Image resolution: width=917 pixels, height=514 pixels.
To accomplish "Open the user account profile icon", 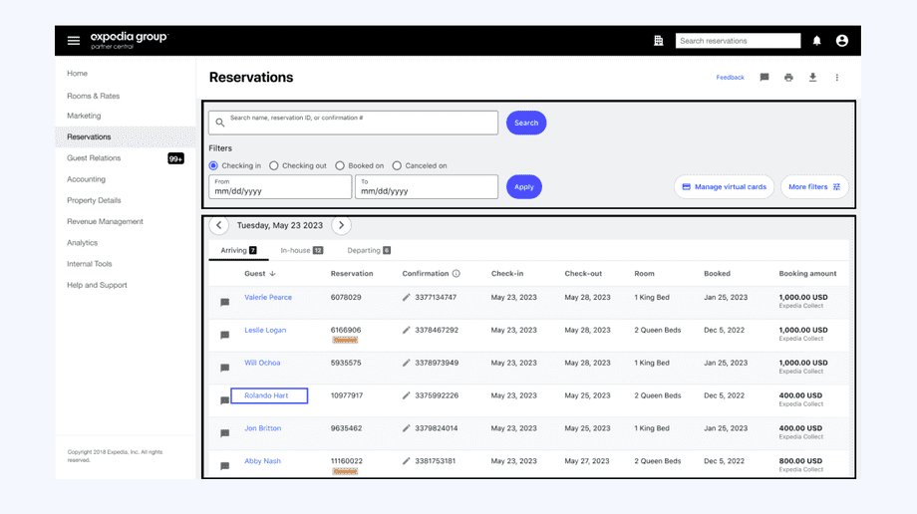I will pos(841,41).
